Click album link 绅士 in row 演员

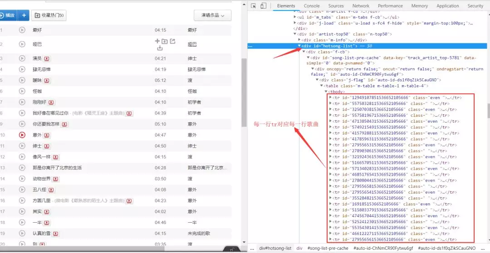pos(192,58)
